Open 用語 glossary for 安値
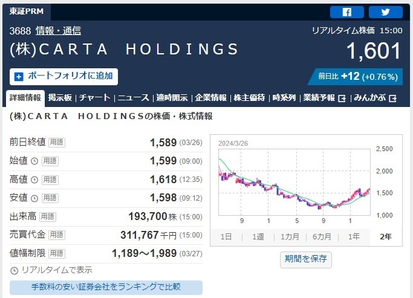The image size is (413, 298). pyautogui.click(x=50, y=198)
